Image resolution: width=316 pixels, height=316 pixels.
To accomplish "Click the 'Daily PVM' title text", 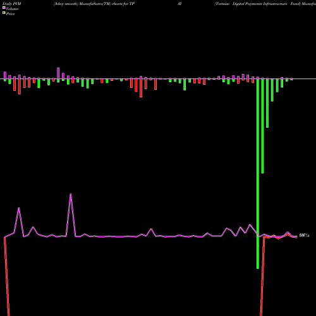I will [12, 4].
